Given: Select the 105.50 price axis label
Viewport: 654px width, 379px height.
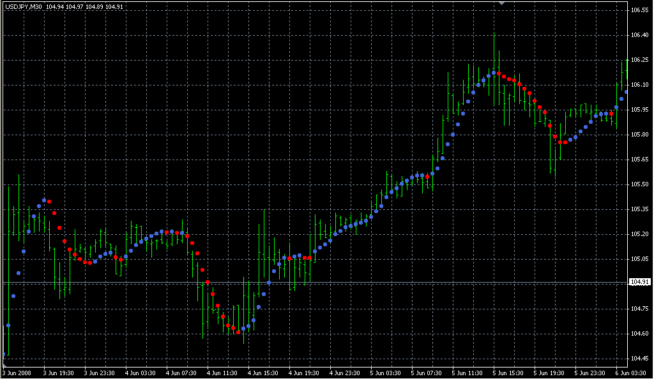Looking at the screenshot, I should 639,184.
